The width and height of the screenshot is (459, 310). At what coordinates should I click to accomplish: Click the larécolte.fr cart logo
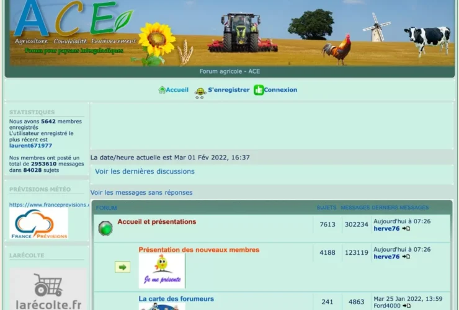(48, 289)
